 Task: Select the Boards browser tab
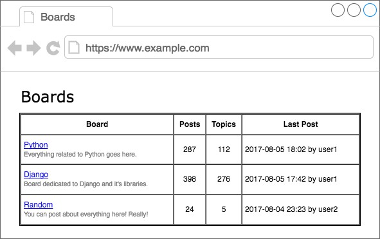click(x=66, y=17)
